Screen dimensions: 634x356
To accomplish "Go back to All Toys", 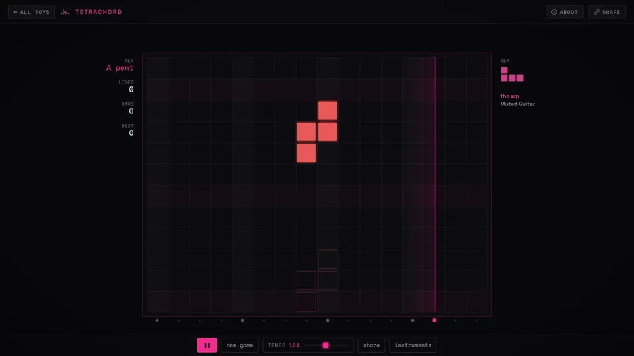I will (32, 12).
